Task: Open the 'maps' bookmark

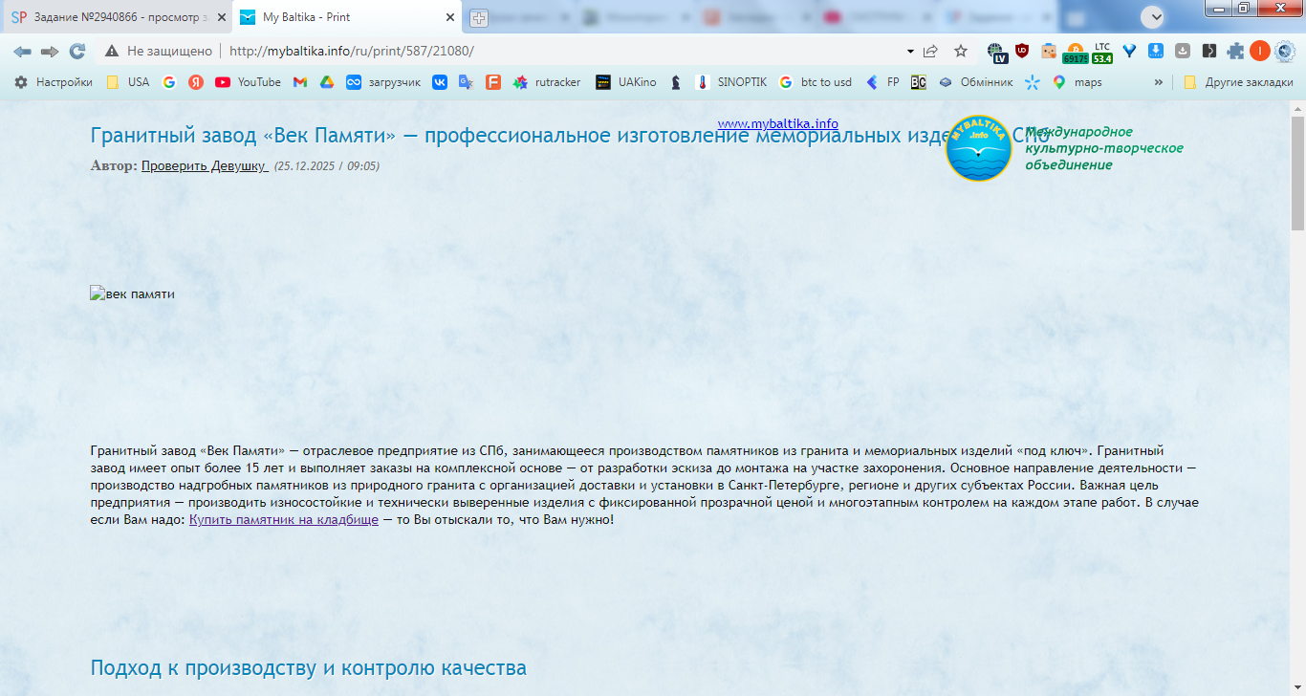Action: click(1077, 82)
